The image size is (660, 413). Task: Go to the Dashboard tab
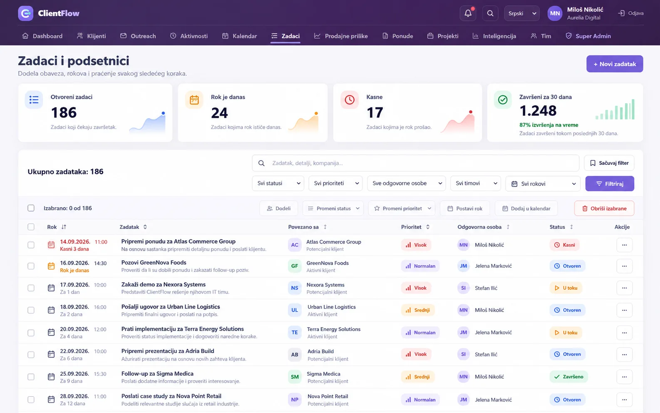42,36
